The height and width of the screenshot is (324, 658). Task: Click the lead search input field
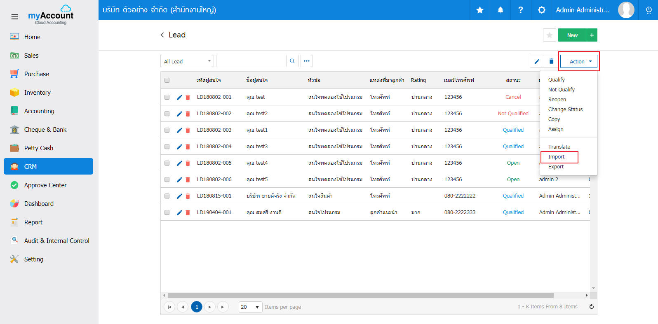point(251,61)
